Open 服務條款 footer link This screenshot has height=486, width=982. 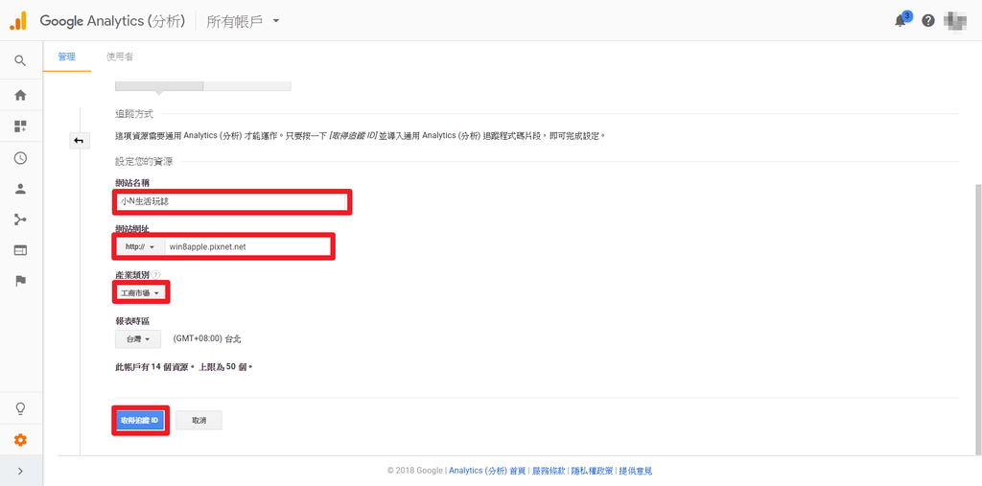tap(549, 471)
